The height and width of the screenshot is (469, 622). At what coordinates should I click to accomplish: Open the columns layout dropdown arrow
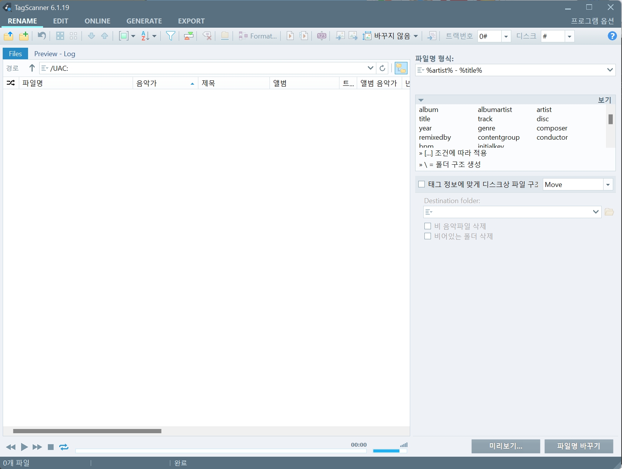click(133, 36)
